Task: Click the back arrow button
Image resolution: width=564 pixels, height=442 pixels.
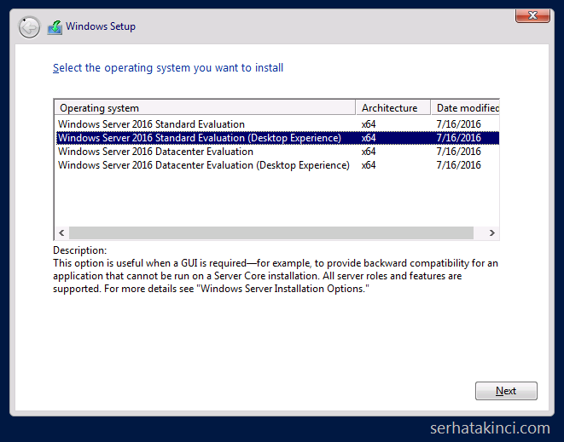Action: coord(29,27)
